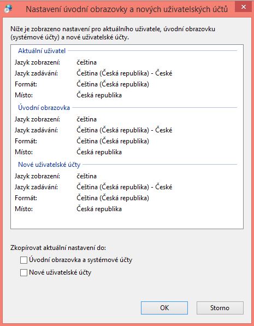
Task: Click Místo label in Úvodní obrazovka section
Action: (x=23, y=152)
